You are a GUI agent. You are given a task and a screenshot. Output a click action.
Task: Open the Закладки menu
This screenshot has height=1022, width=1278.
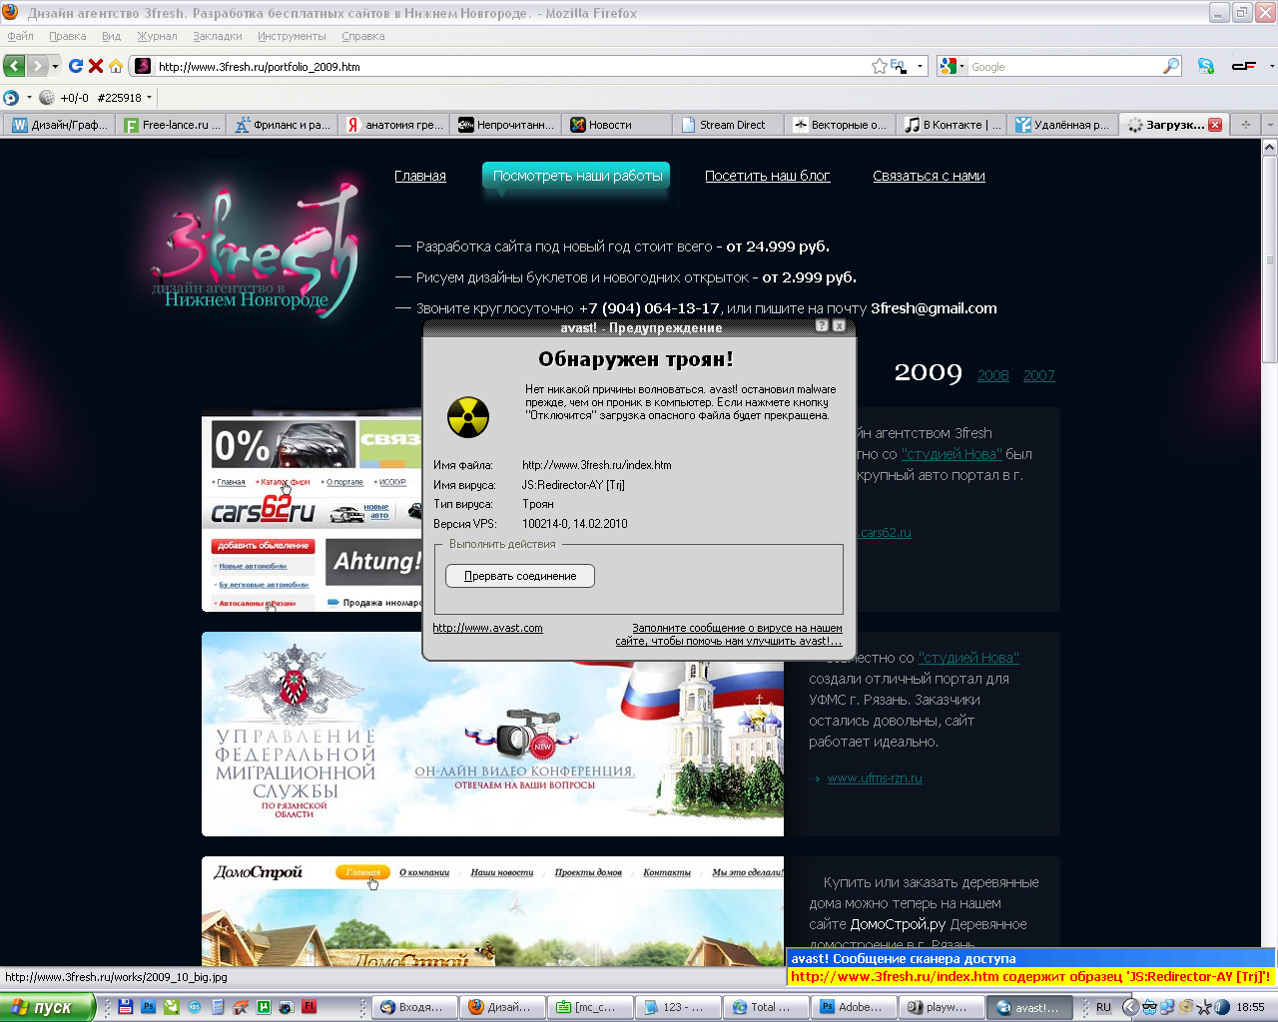pos(218,36)
